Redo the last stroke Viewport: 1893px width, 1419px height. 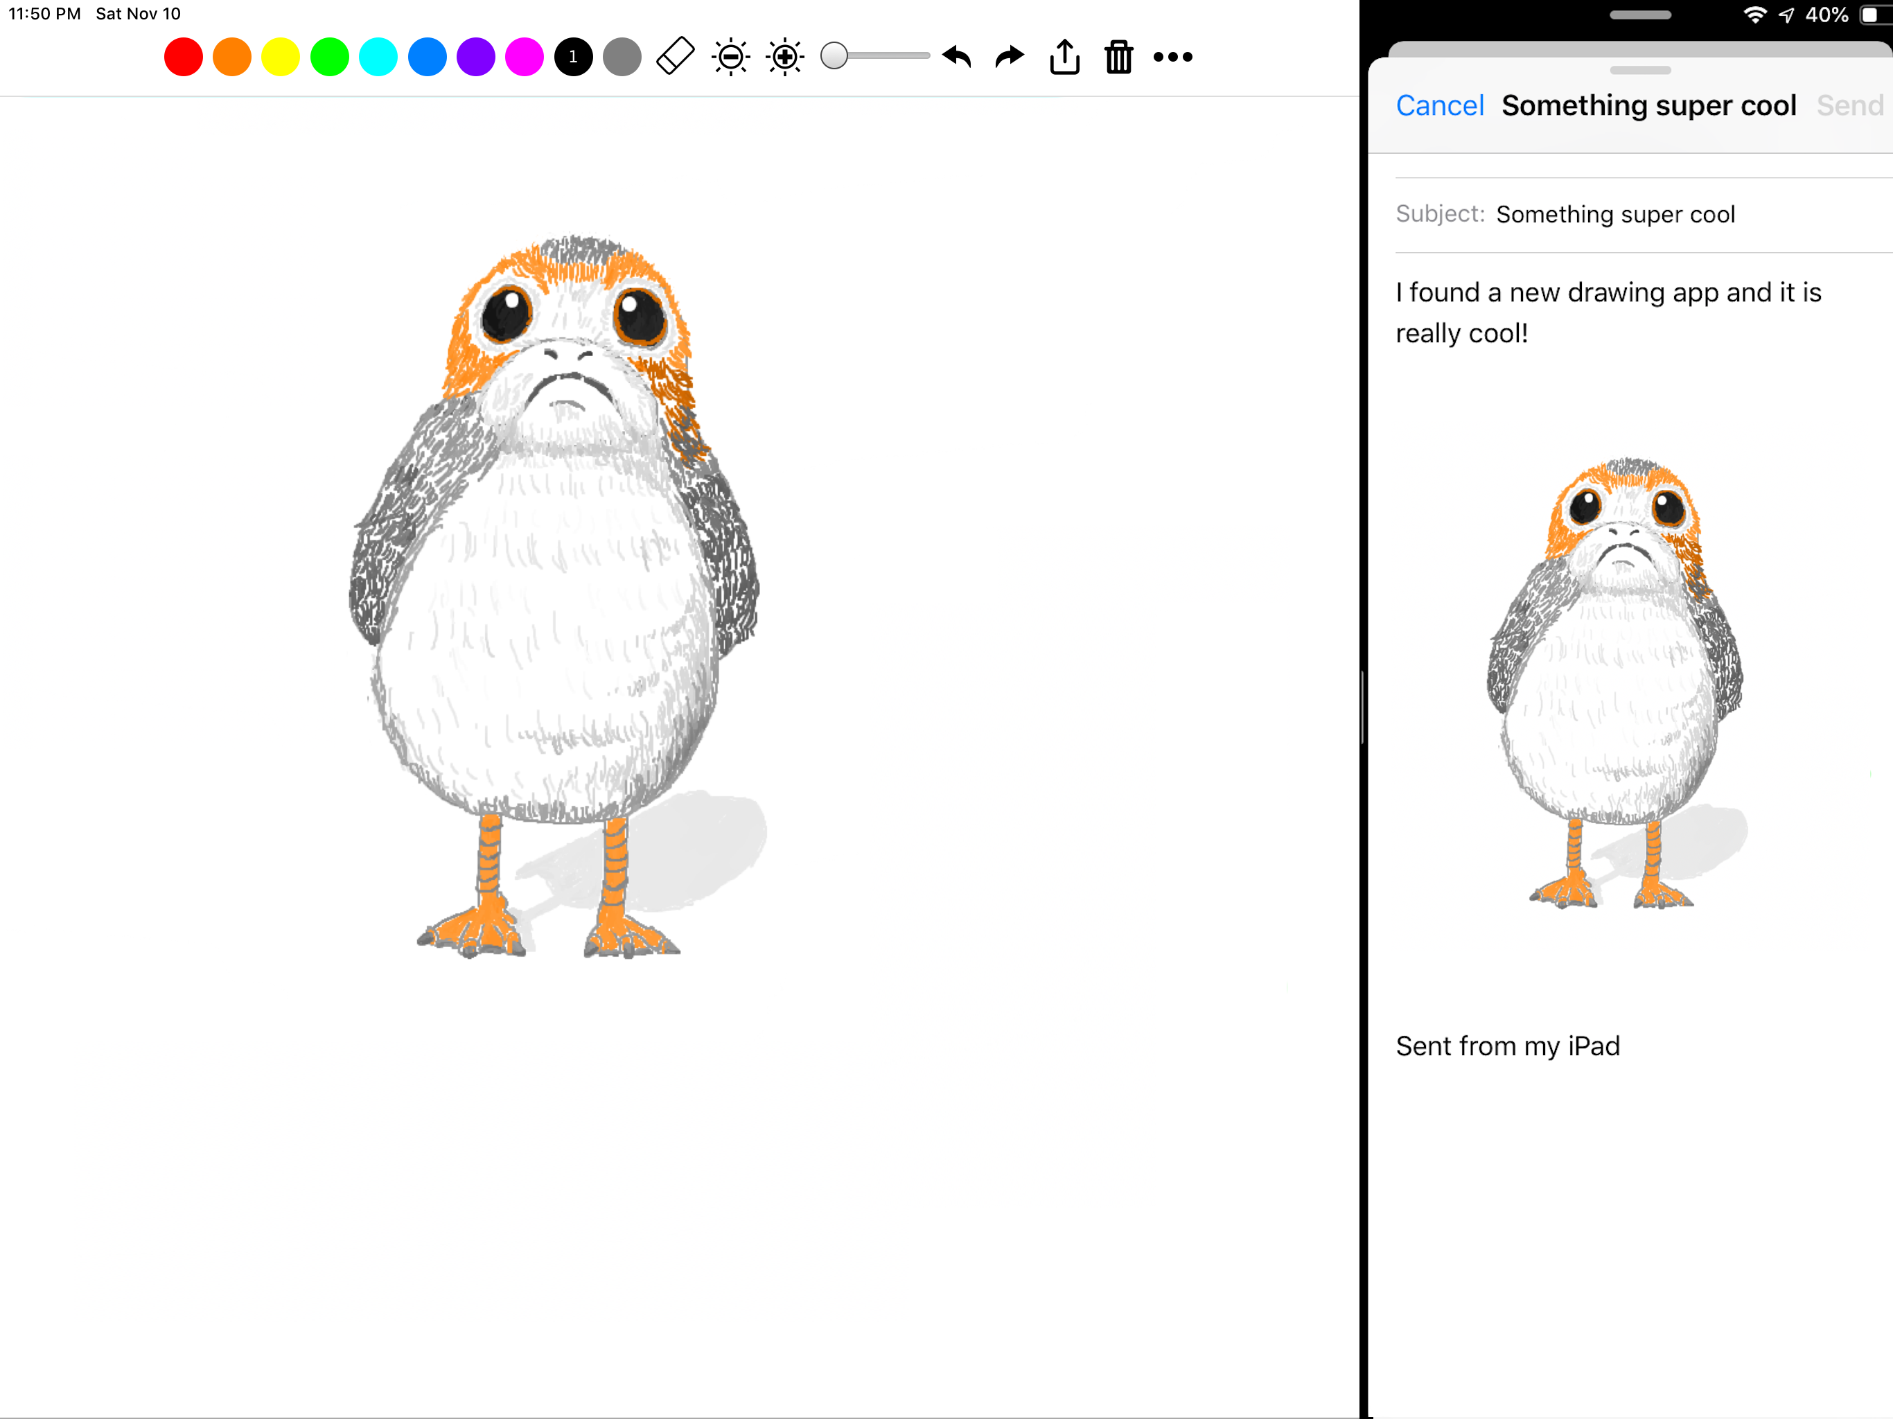click(x=1010, y=58)
